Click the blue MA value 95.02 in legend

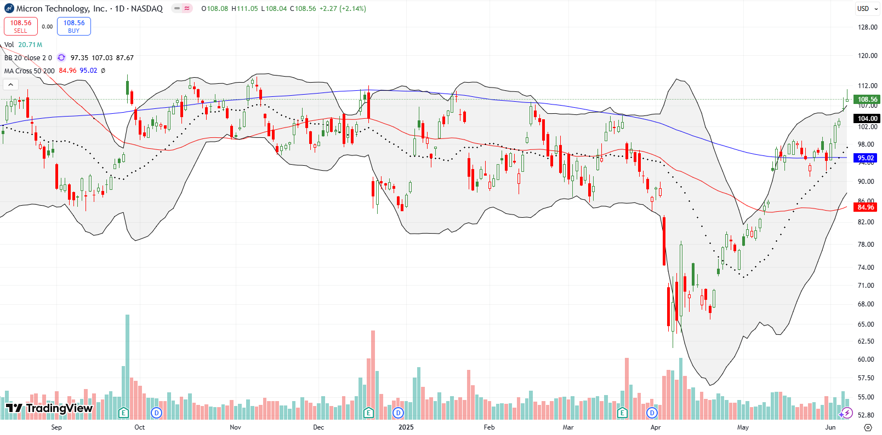pos(88,71)
